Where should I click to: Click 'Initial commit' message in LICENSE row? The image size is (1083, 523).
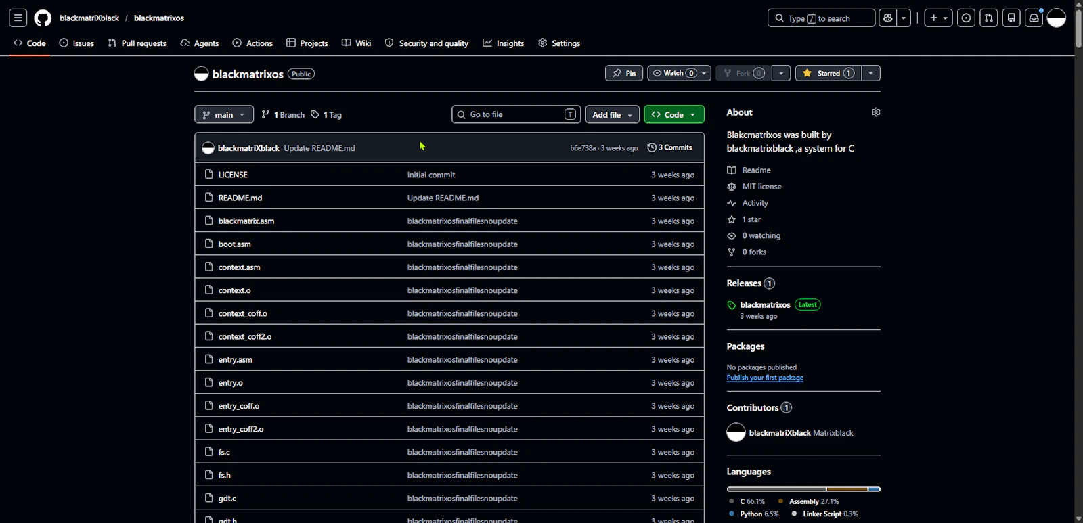pyautogui.click(x=431, y=175)
